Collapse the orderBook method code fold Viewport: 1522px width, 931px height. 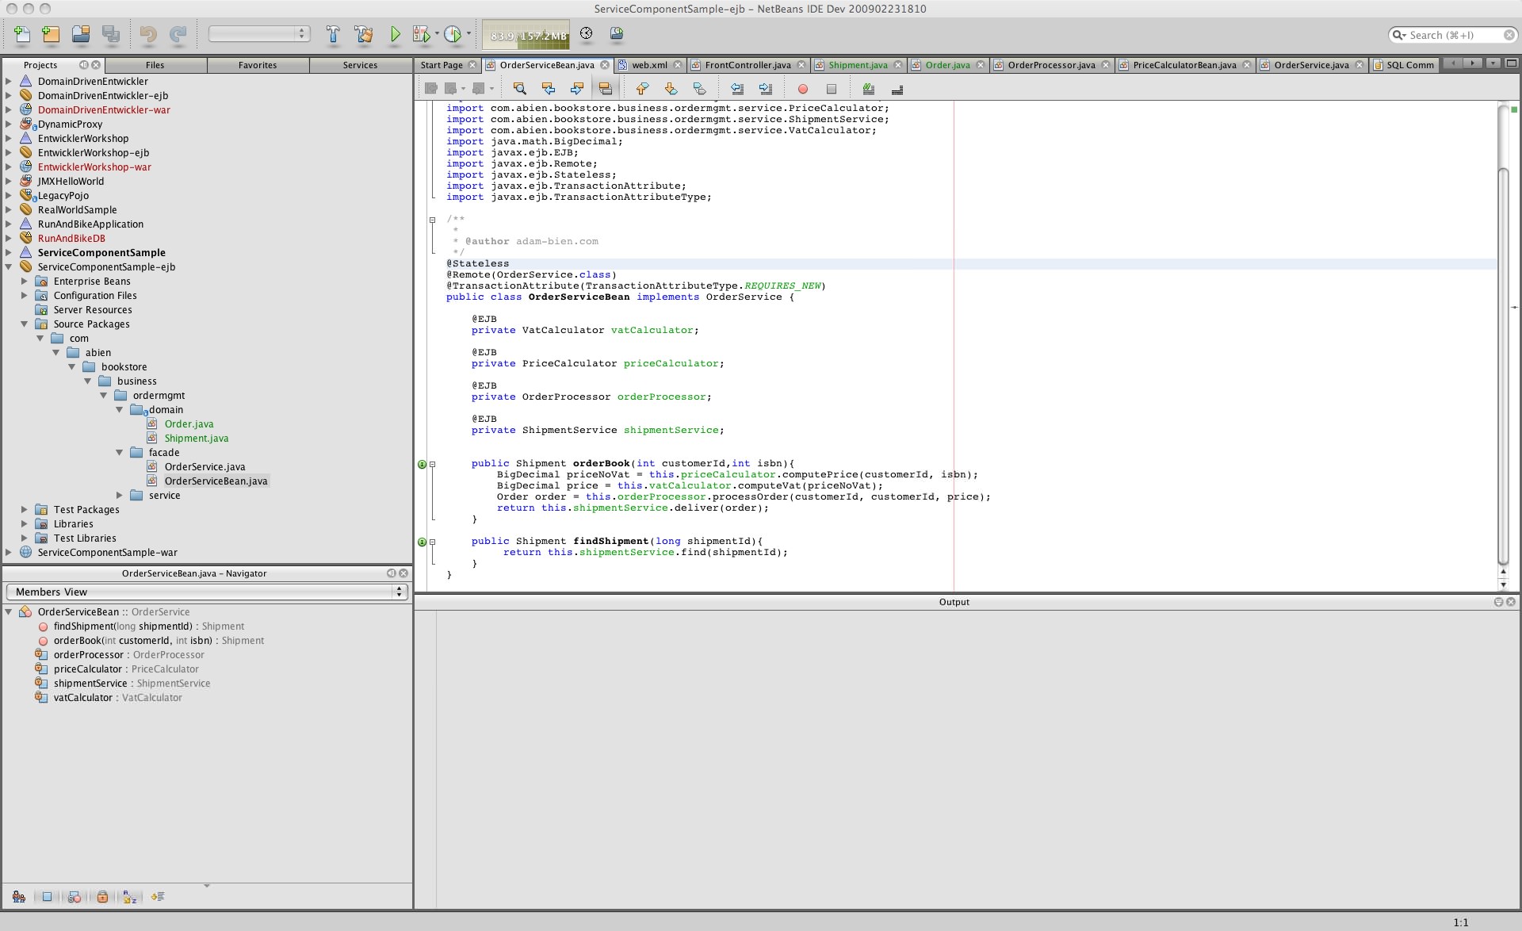pos(432,464)
